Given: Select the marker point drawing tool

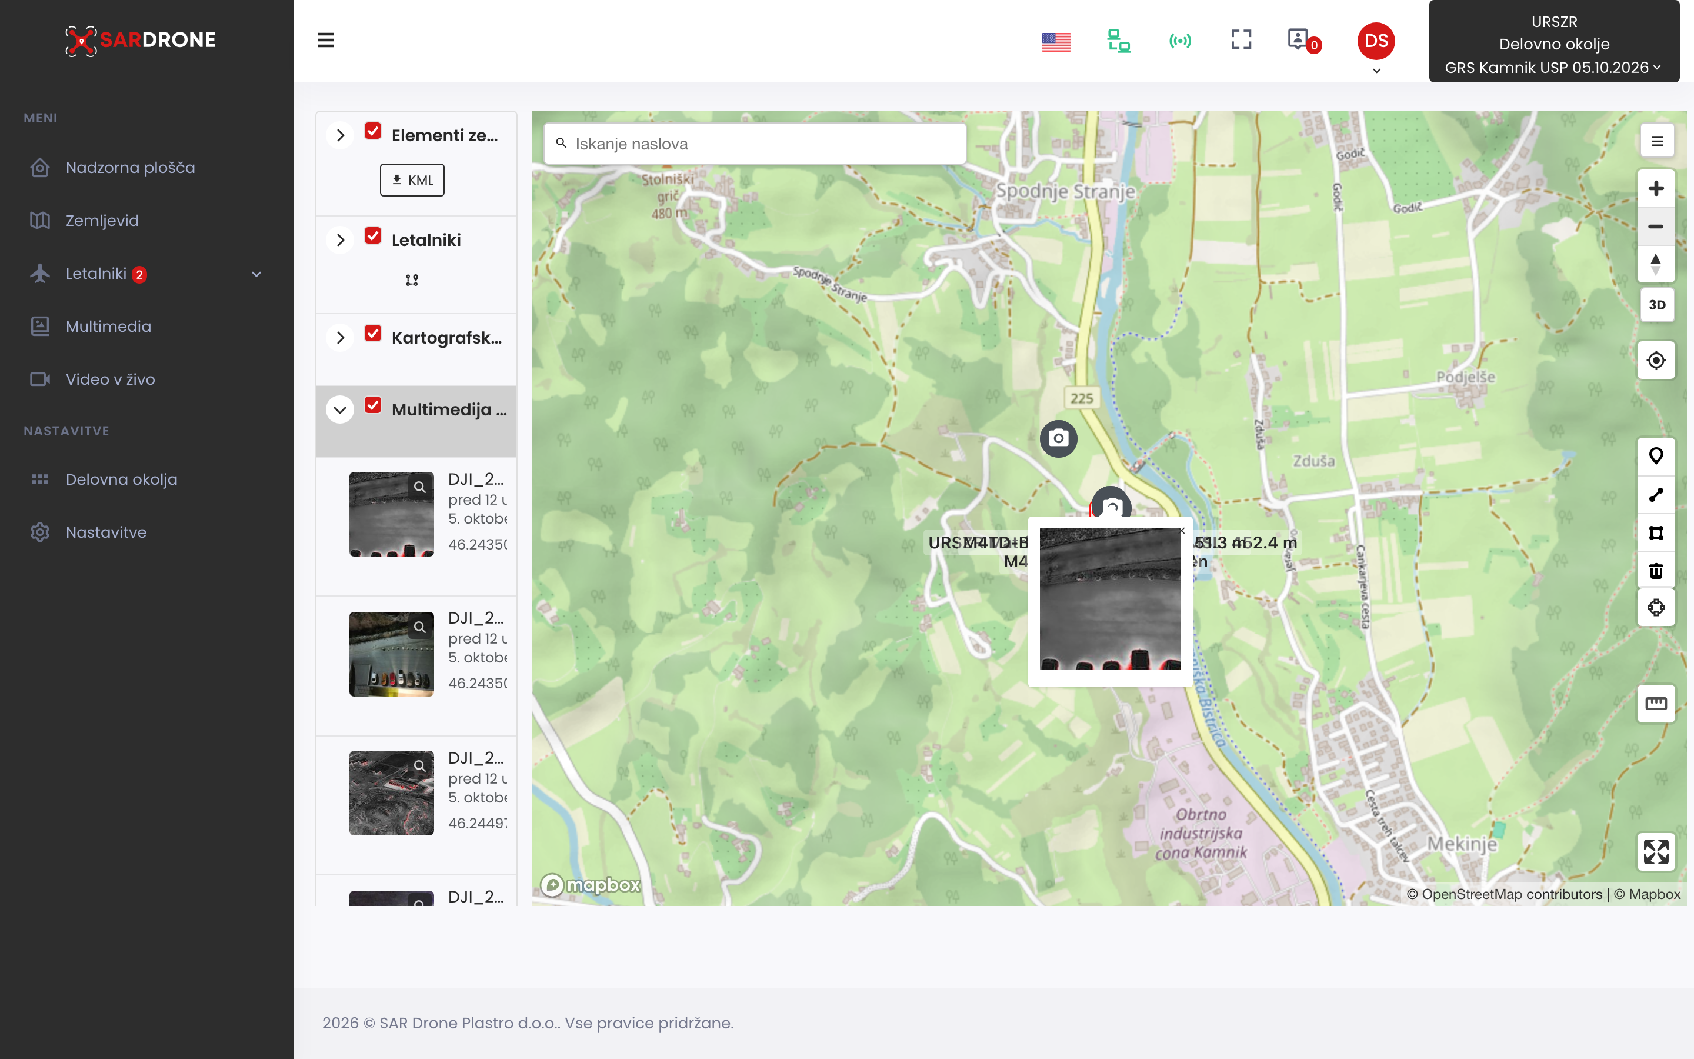Looking at the screenshot, I should (x=1656, y=457).
